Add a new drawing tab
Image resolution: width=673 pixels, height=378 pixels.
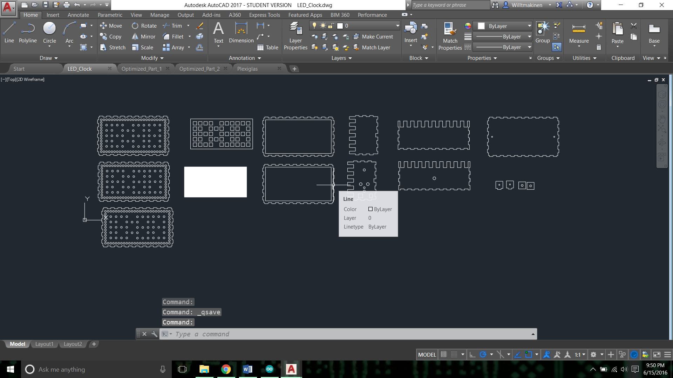[294, 69]
